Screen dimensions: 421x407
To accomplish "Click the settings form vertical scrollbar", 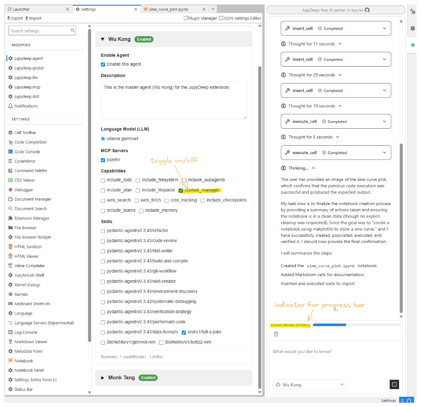I will coord(260,227).
